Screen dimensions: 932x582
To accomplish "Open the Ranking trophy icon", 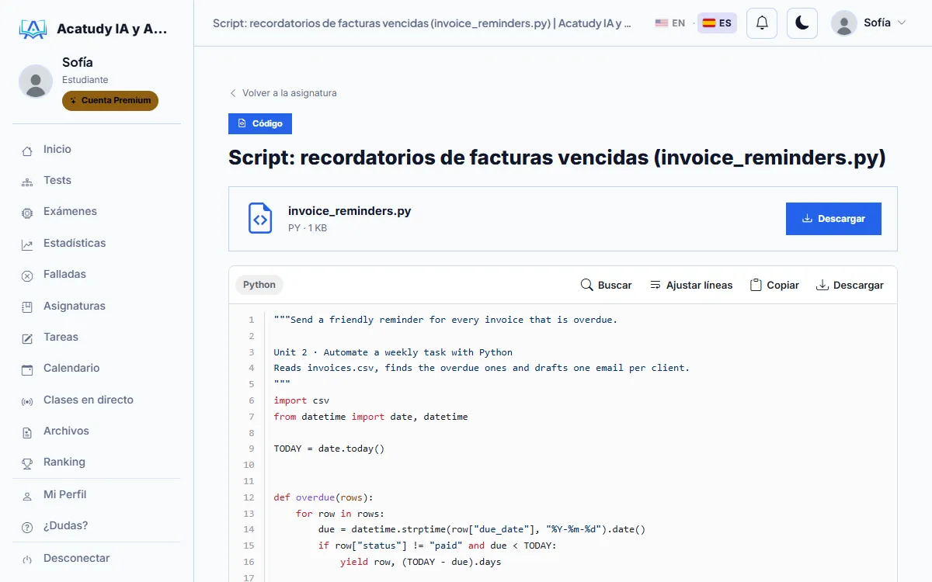I will [27, 463].
